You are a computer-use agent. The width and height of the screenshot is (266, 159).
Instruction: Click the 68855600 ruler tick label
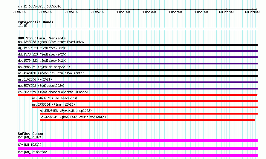(x=201, y=12)
